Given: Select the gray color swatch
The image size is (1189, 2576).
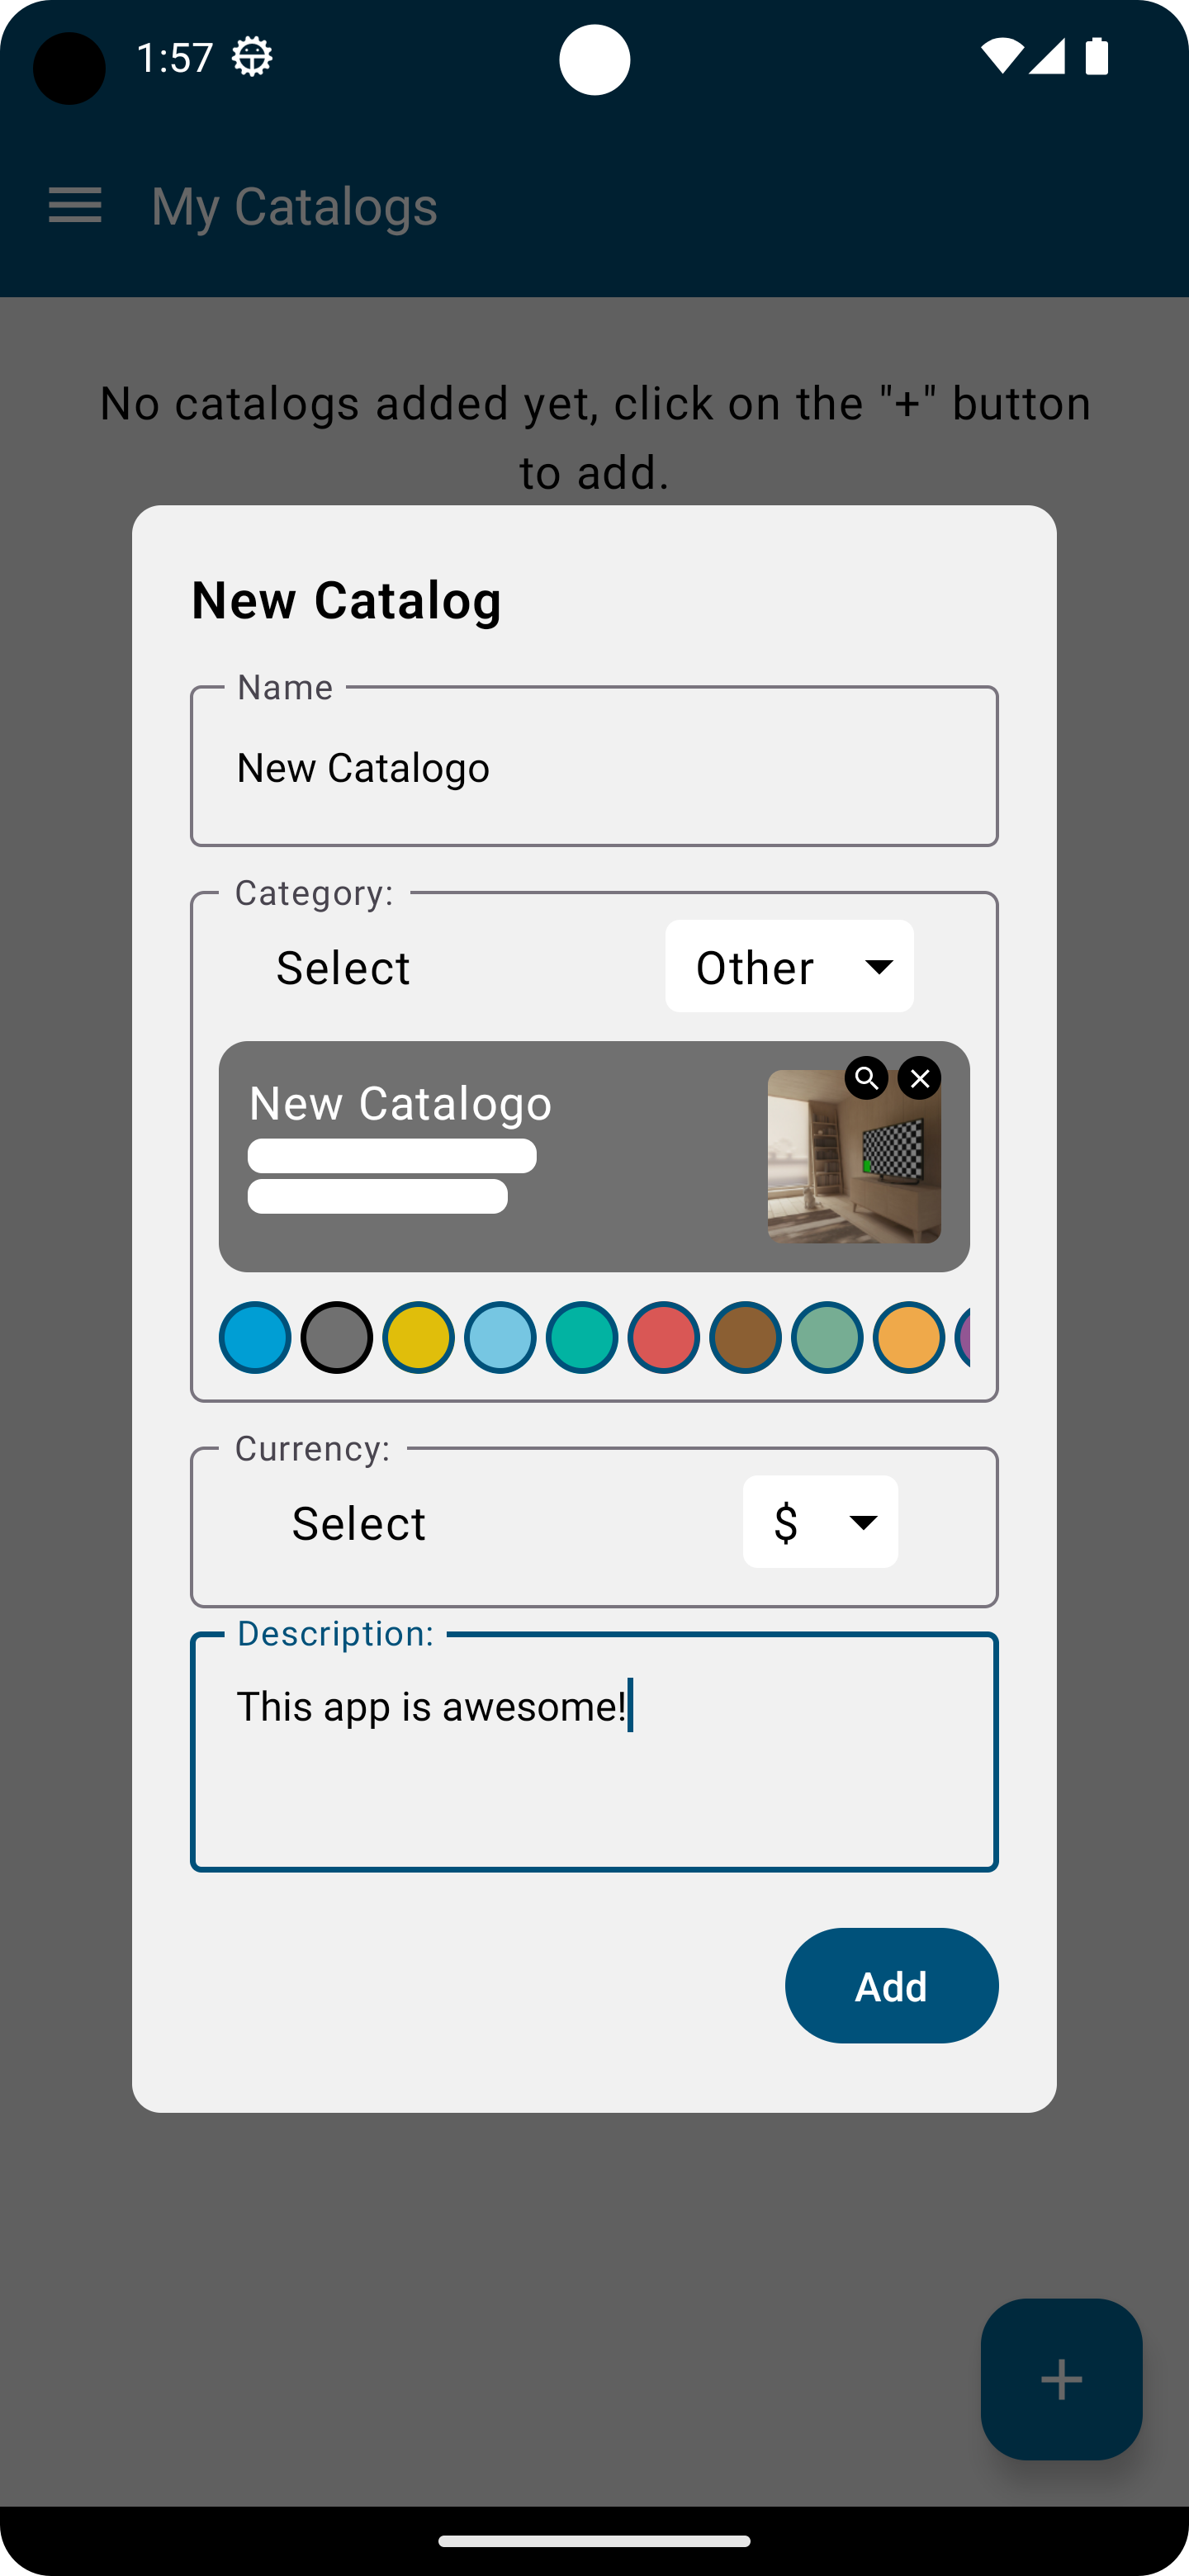Looking at the screenshot, I should [x=337, y=1337].
